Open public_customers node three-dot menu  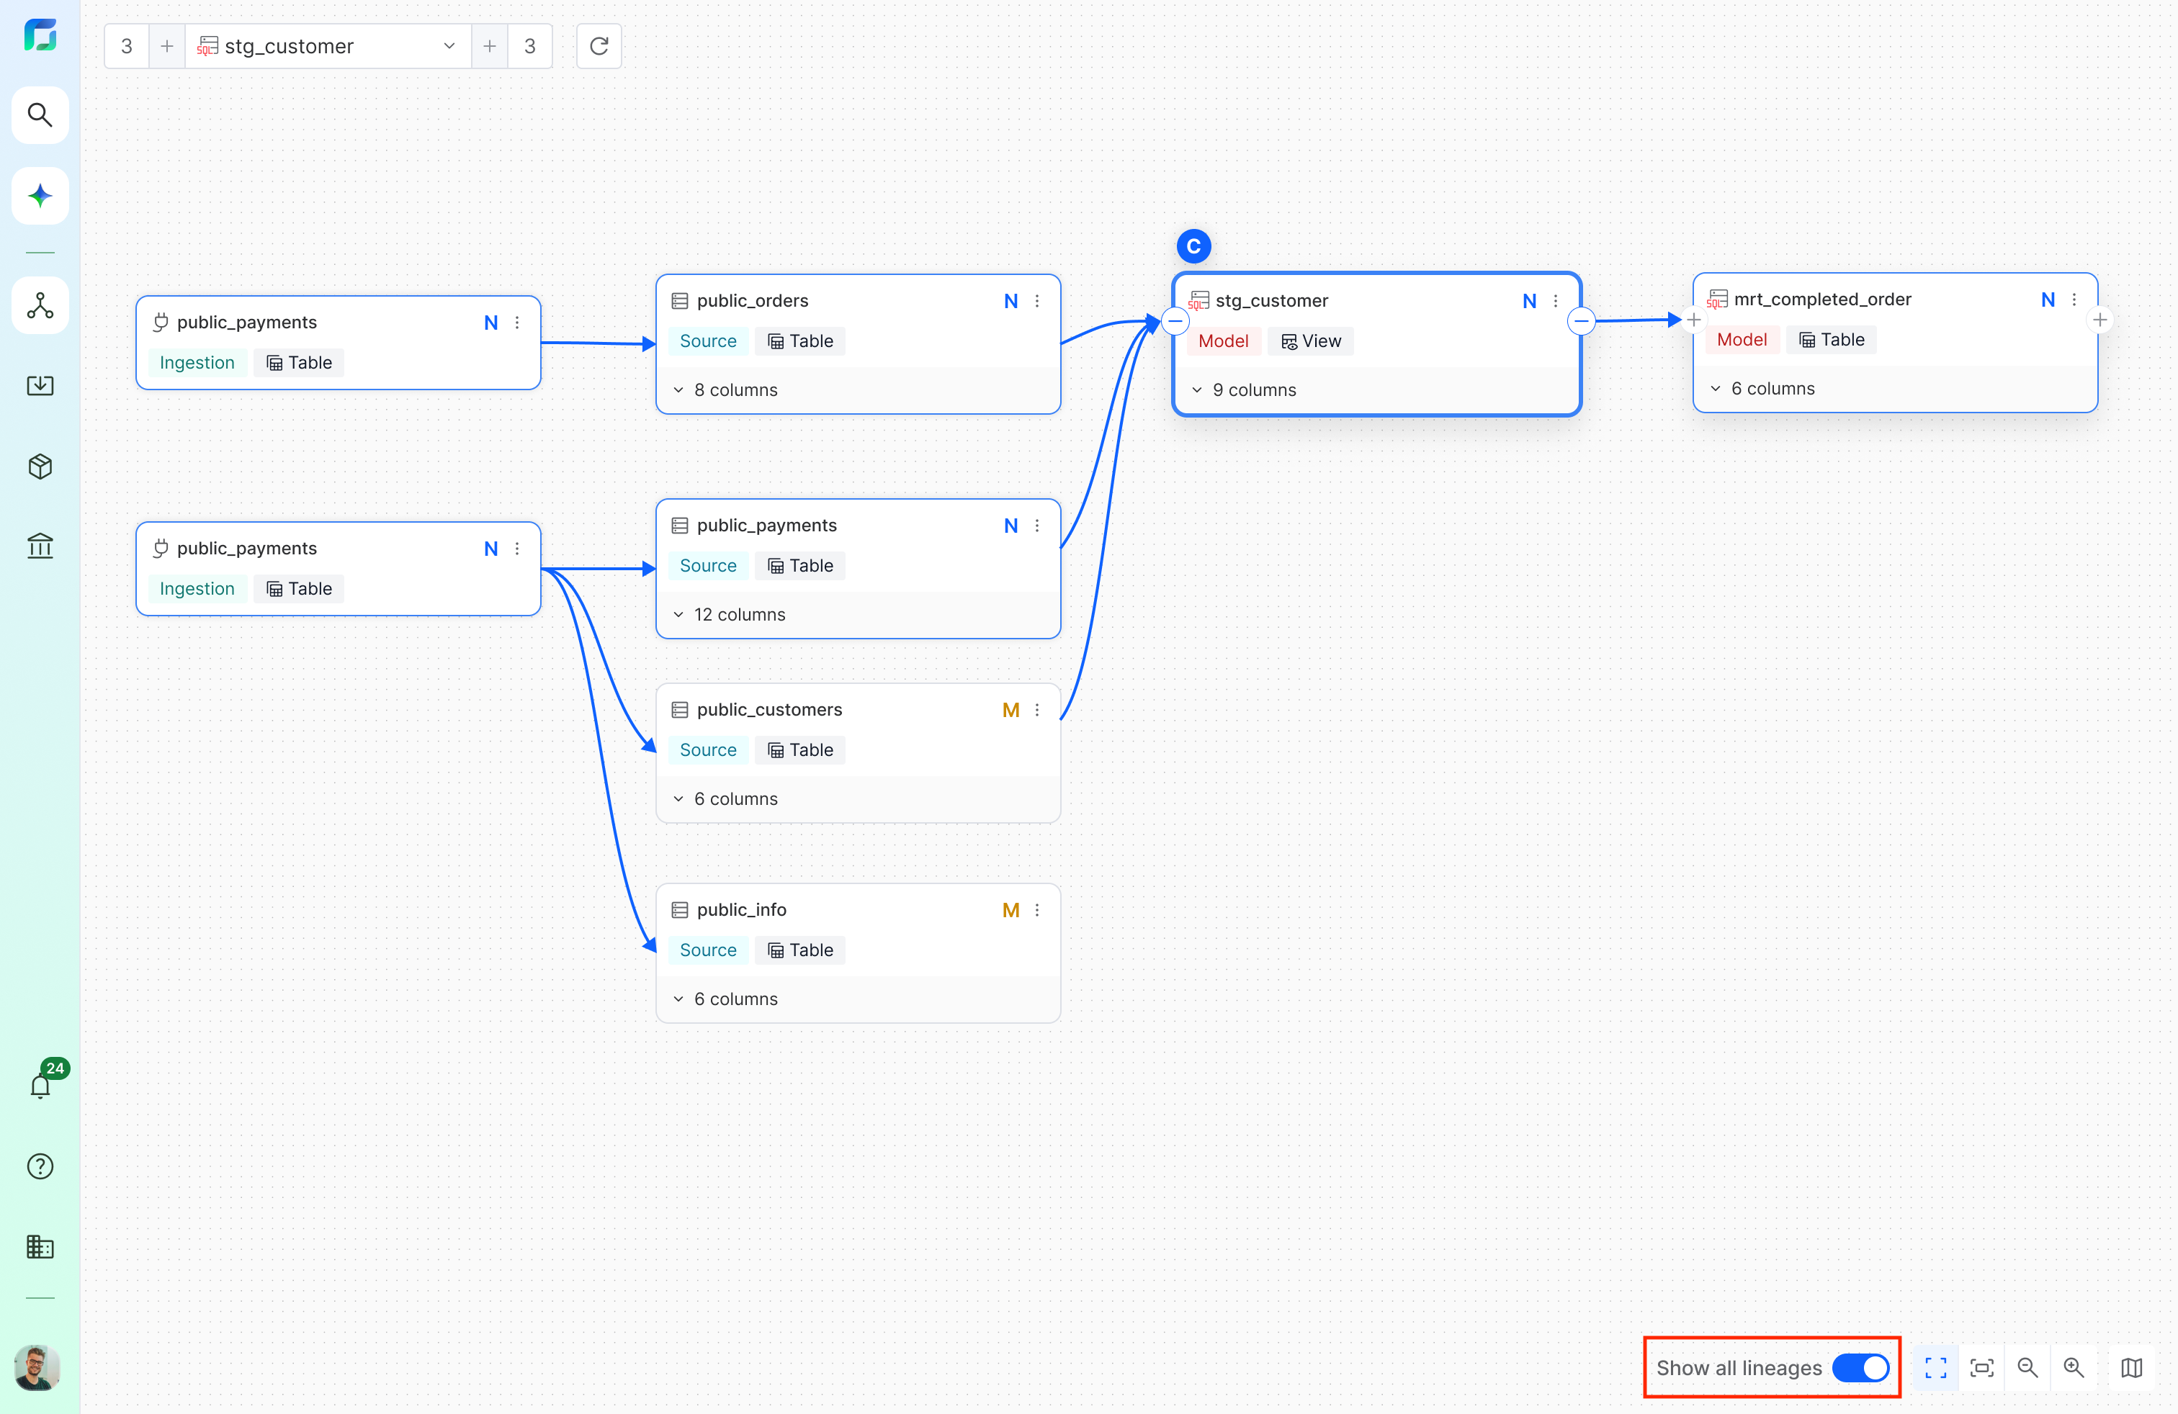click(x=1037, y=710)
